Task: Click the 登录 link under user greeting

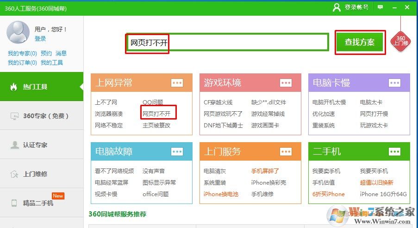Action: click(x=40, y=39)
